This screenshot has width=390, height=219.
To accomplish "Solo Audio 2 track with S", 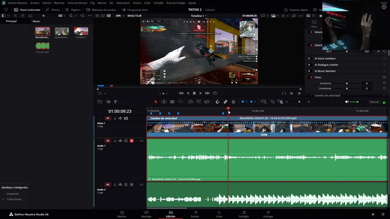I will pyautogui.click(x=126, y=185).
